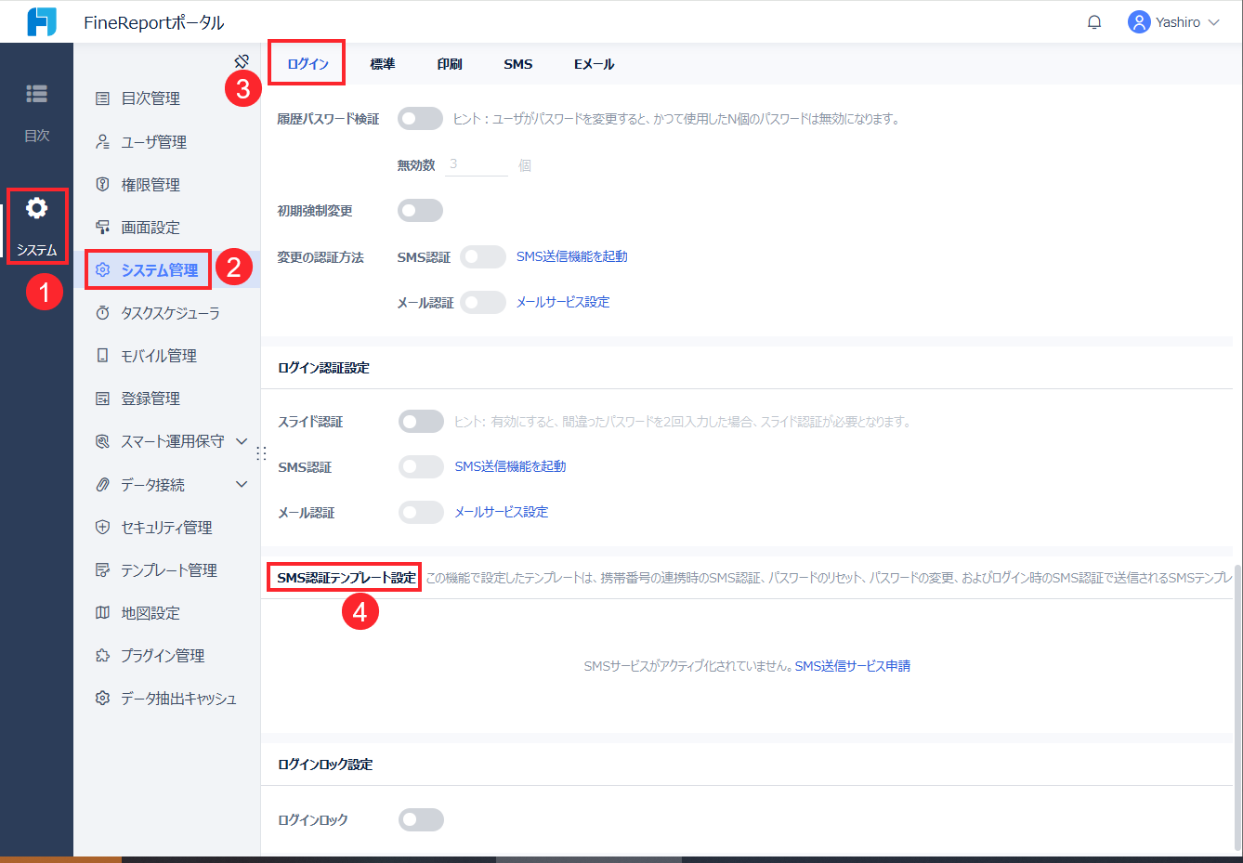Viewport: 1243px width, 863px height.
Task: Click the 目次管理 menu icon
Action: [x=103, y=98]
